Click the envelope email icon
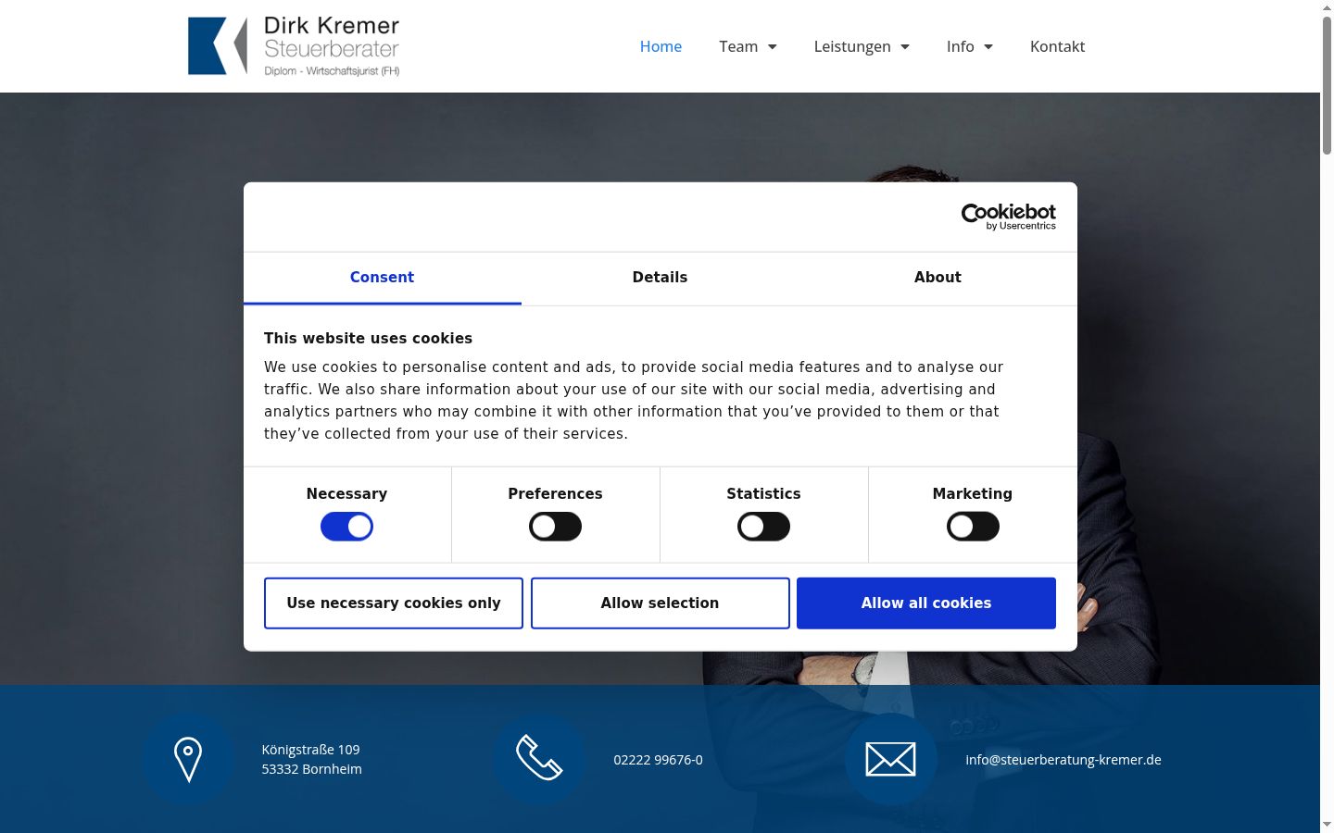The width and height of the screenshot is (1334, 833). coord(890,759)
